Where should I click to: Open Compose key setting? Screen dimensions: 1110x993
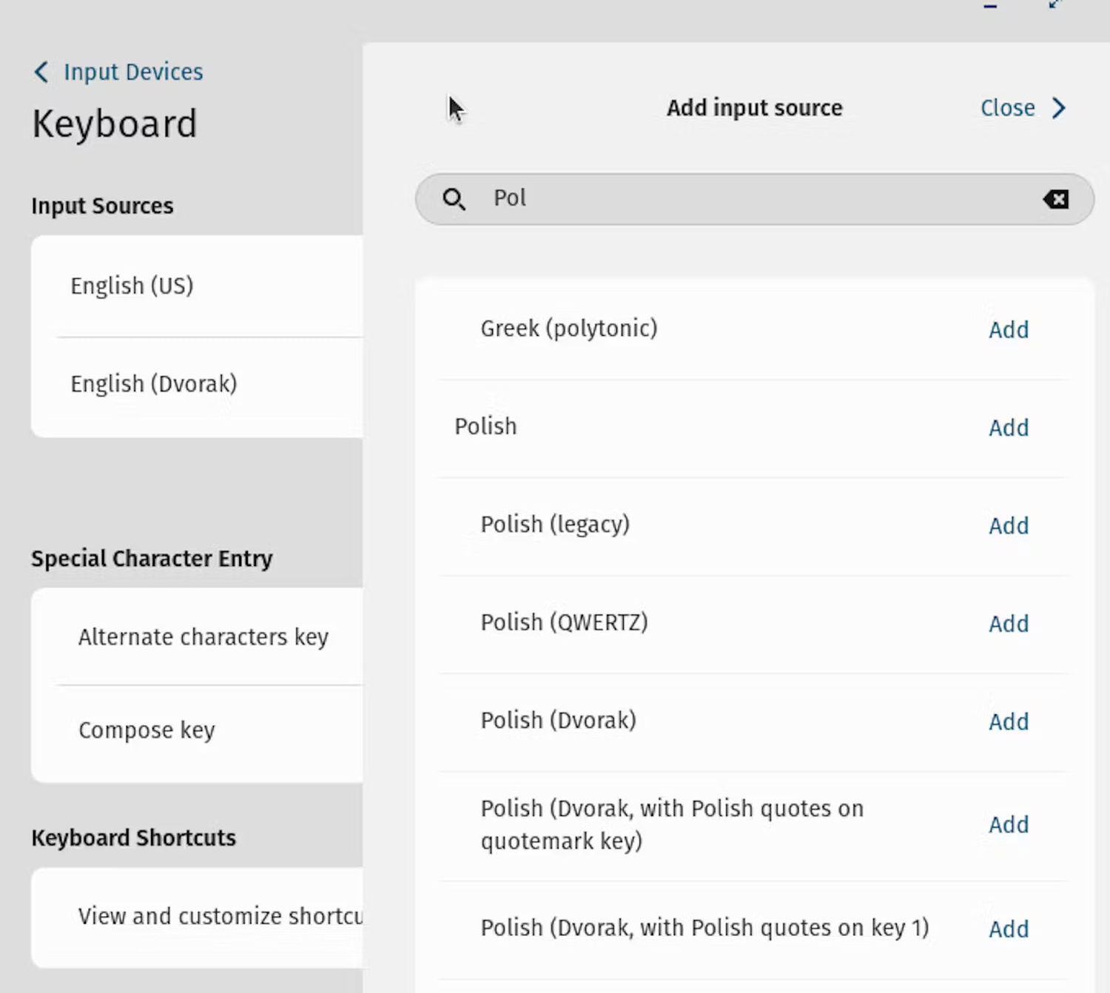click(147, 730)
